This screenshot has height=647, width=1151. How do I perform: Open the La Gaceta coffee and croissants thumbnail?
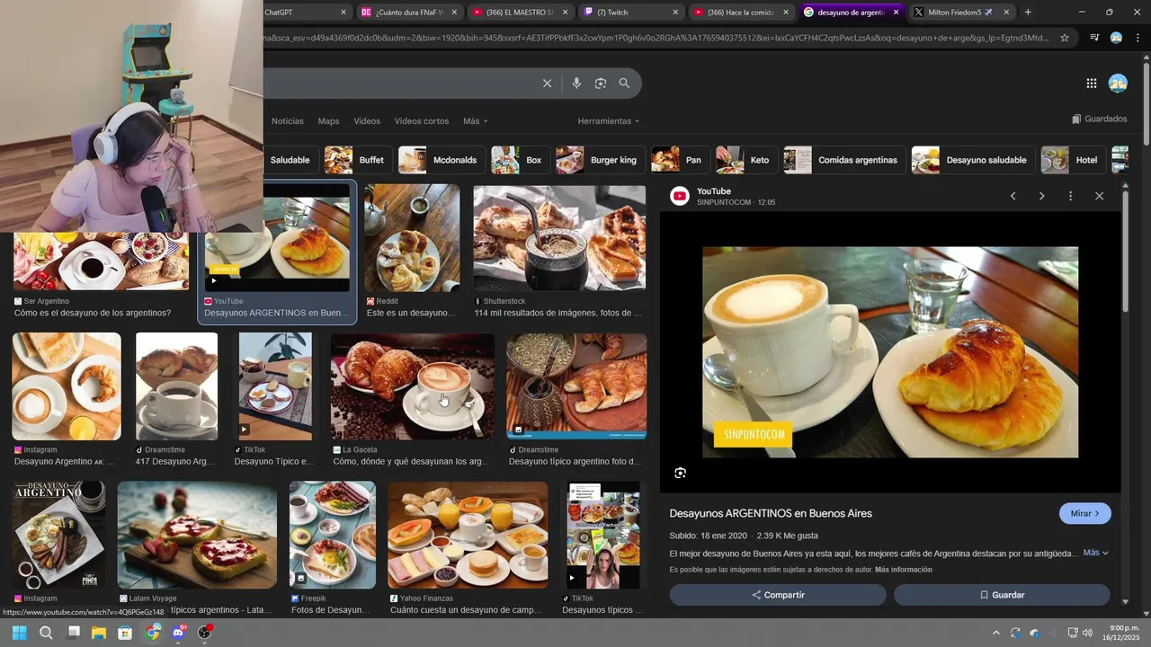click(x=412, y=386)
